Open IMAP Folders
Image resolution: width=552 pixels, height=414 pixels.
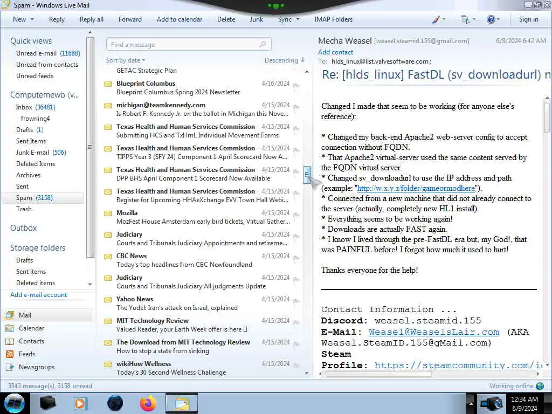click(333, 19)
